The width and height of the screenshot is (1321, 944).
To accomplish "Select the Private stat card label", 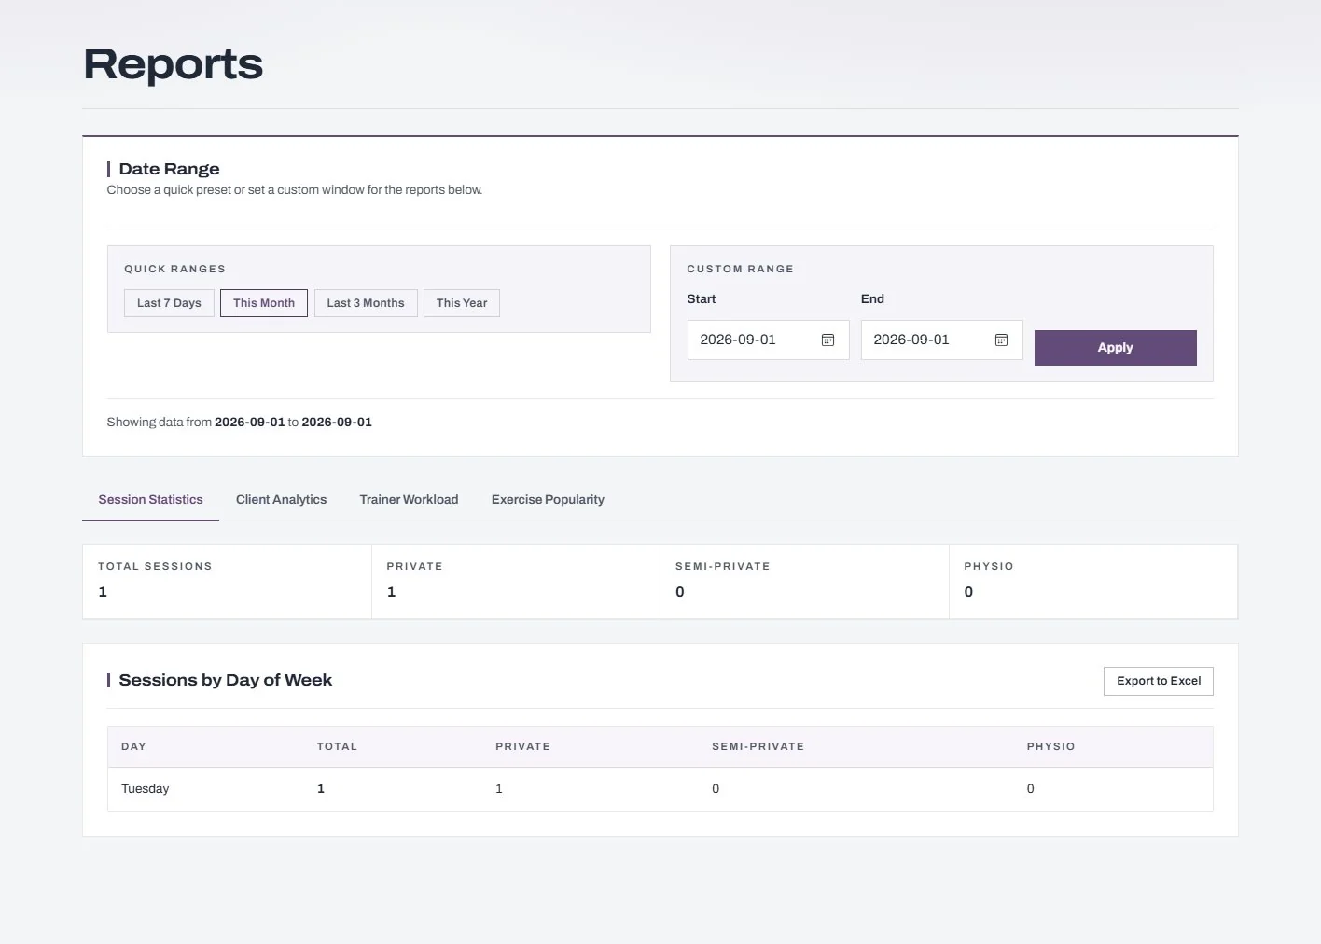I will pyautogui.click(x=414, y=567).
